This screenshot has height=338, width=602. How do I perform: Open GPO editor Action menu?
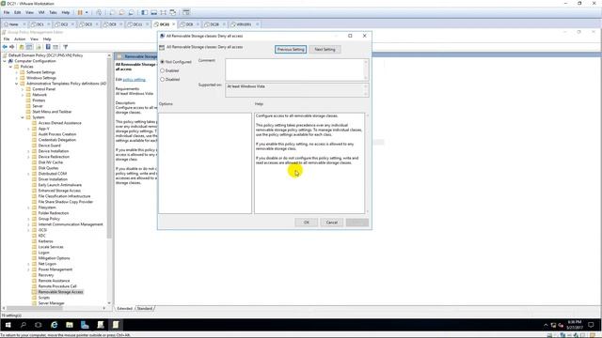[20, 39]
